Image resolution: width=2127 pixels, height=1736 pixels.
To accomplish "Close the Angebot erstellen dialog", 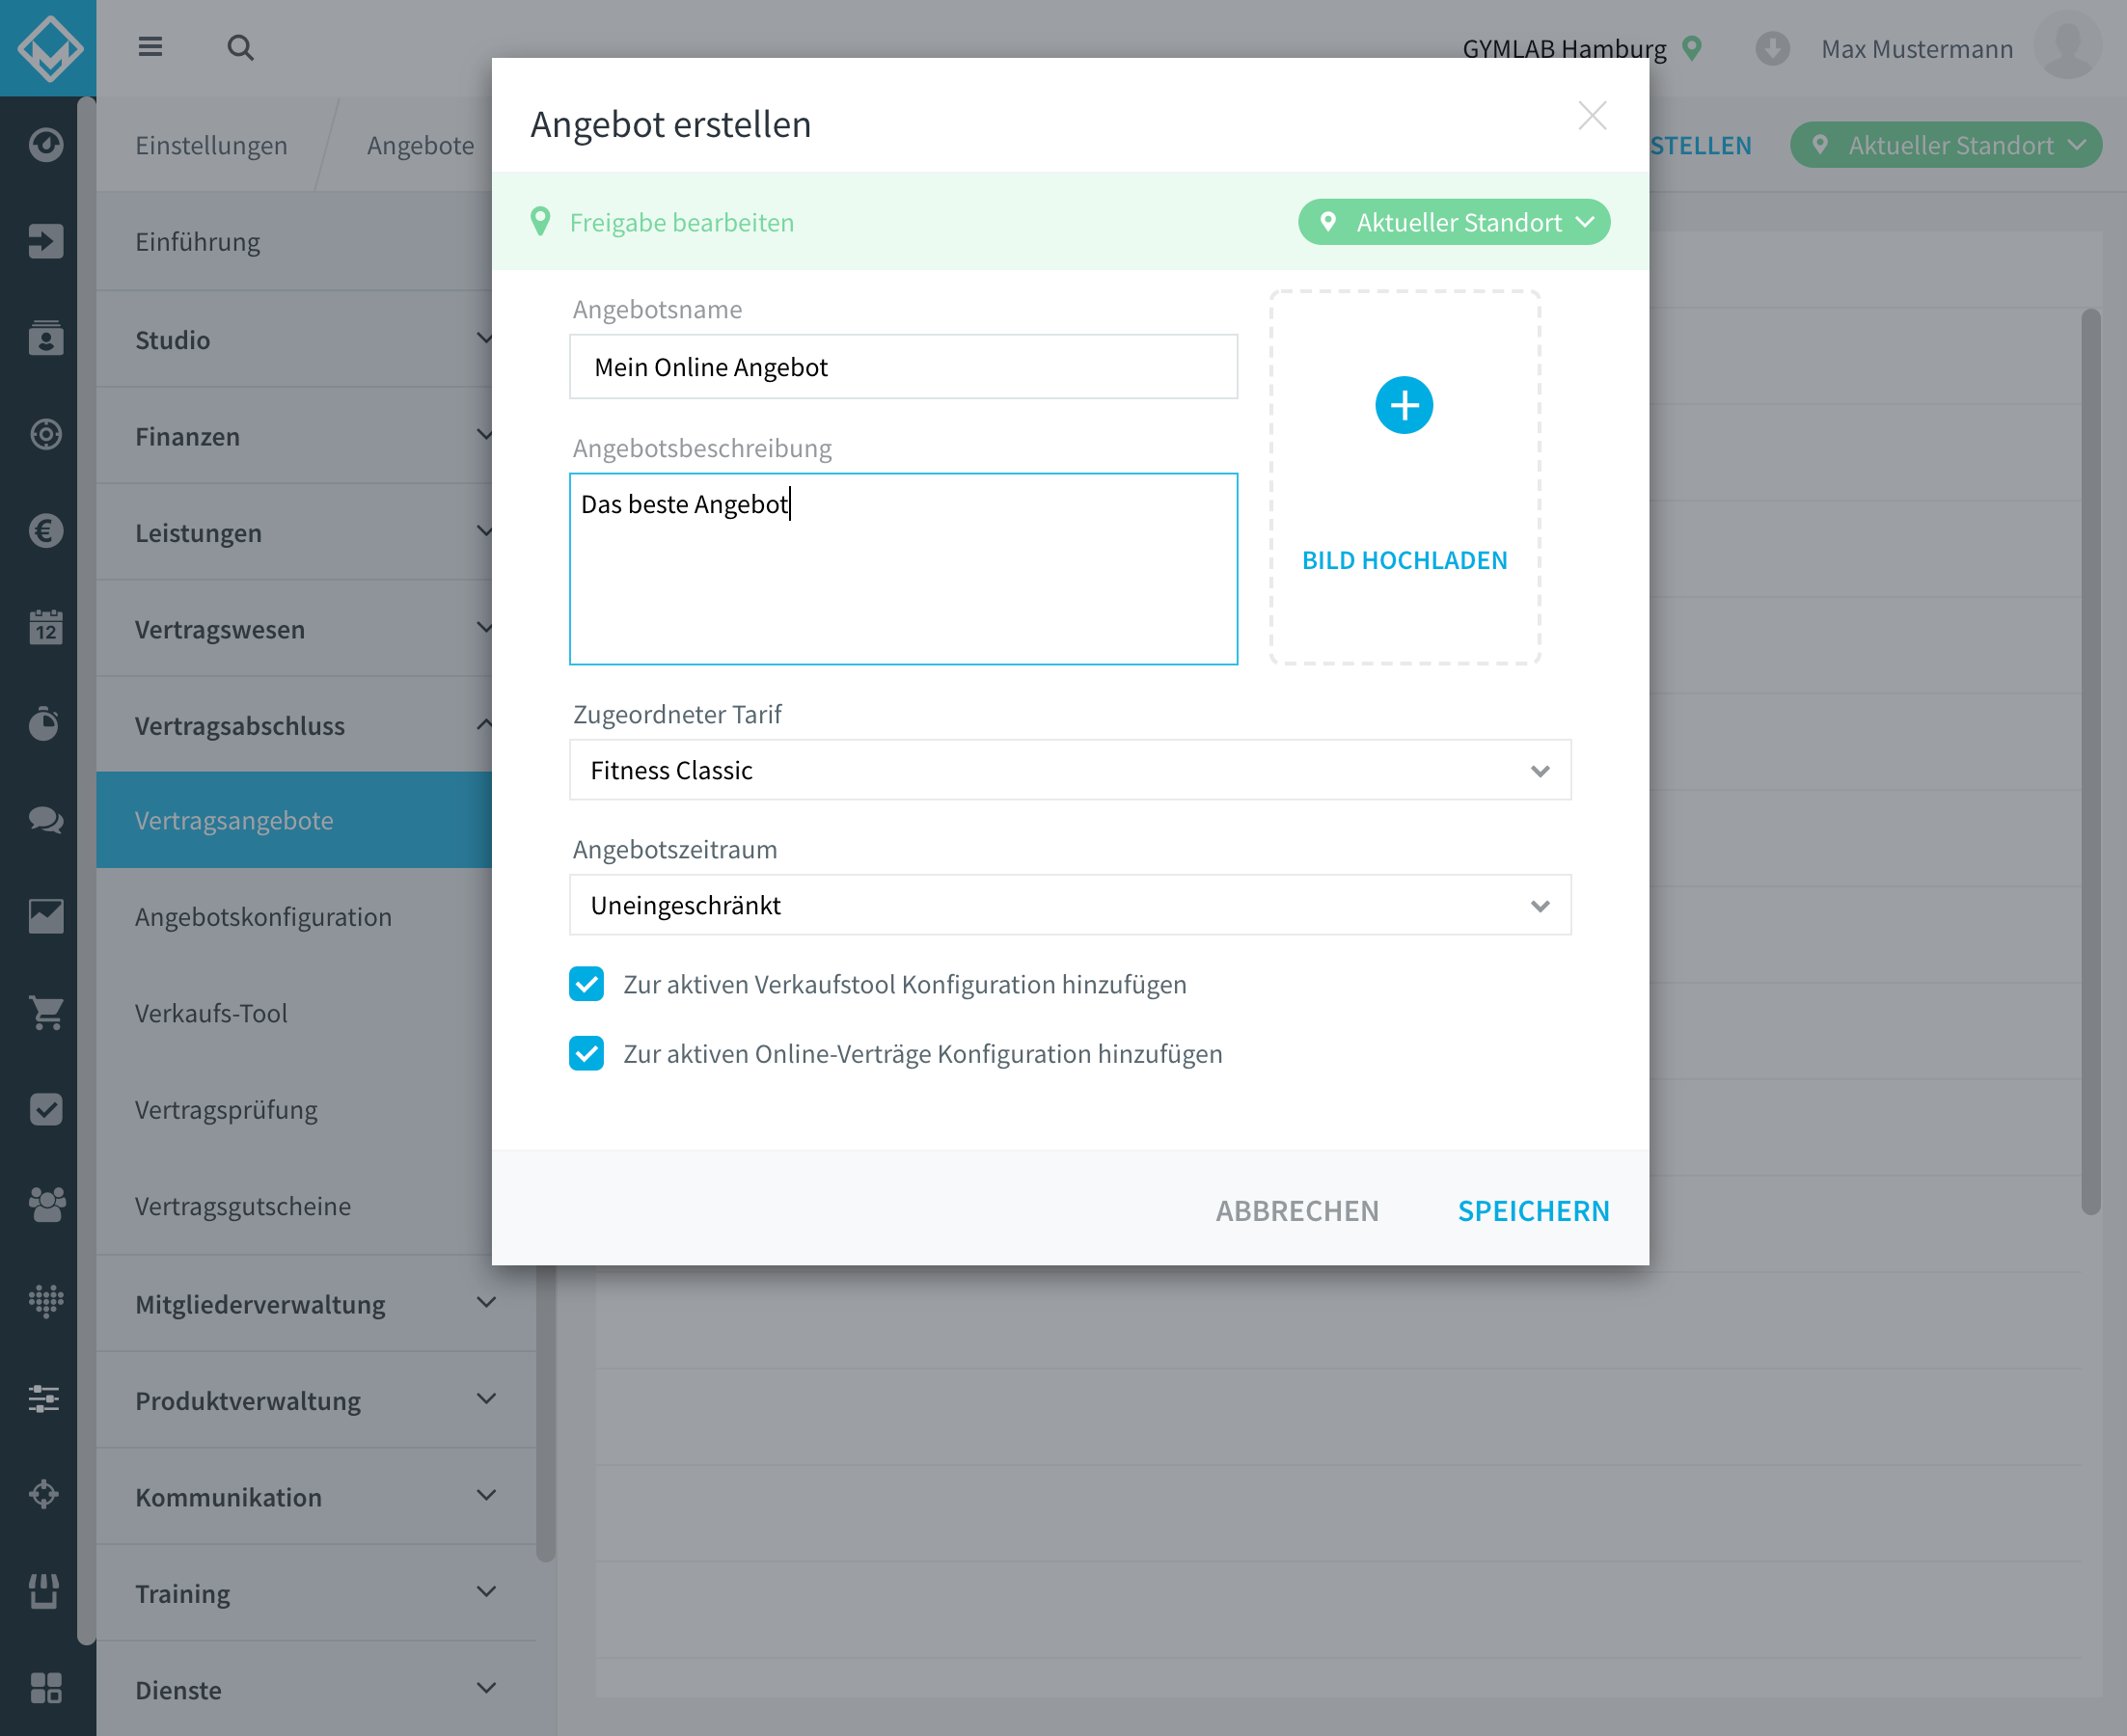I will (x=1592, y=116).
